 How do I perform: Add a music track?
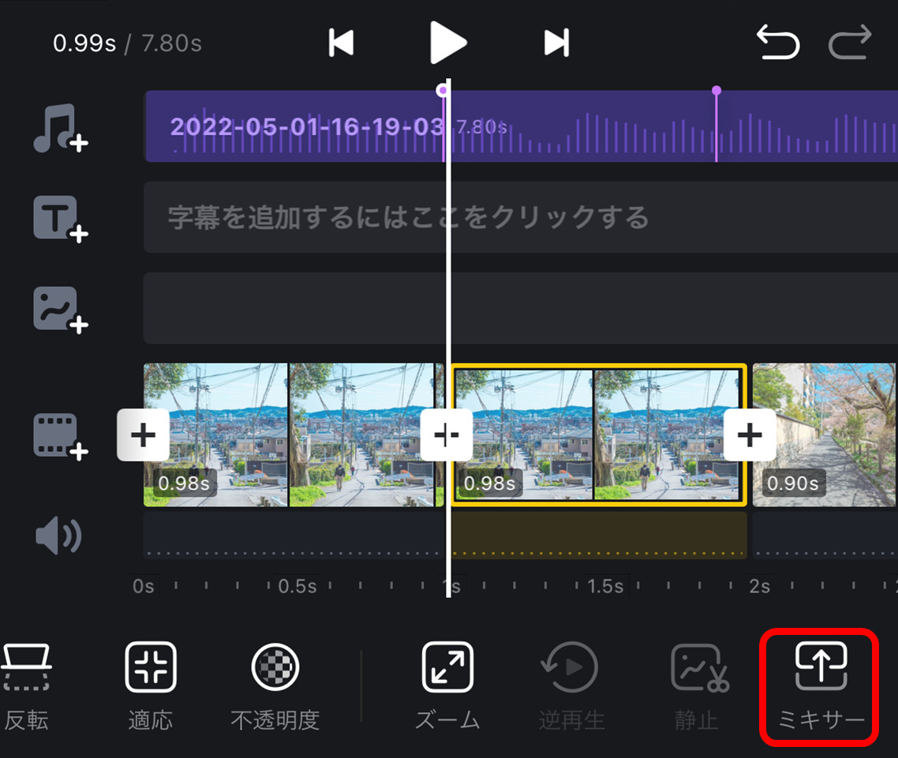60,129
